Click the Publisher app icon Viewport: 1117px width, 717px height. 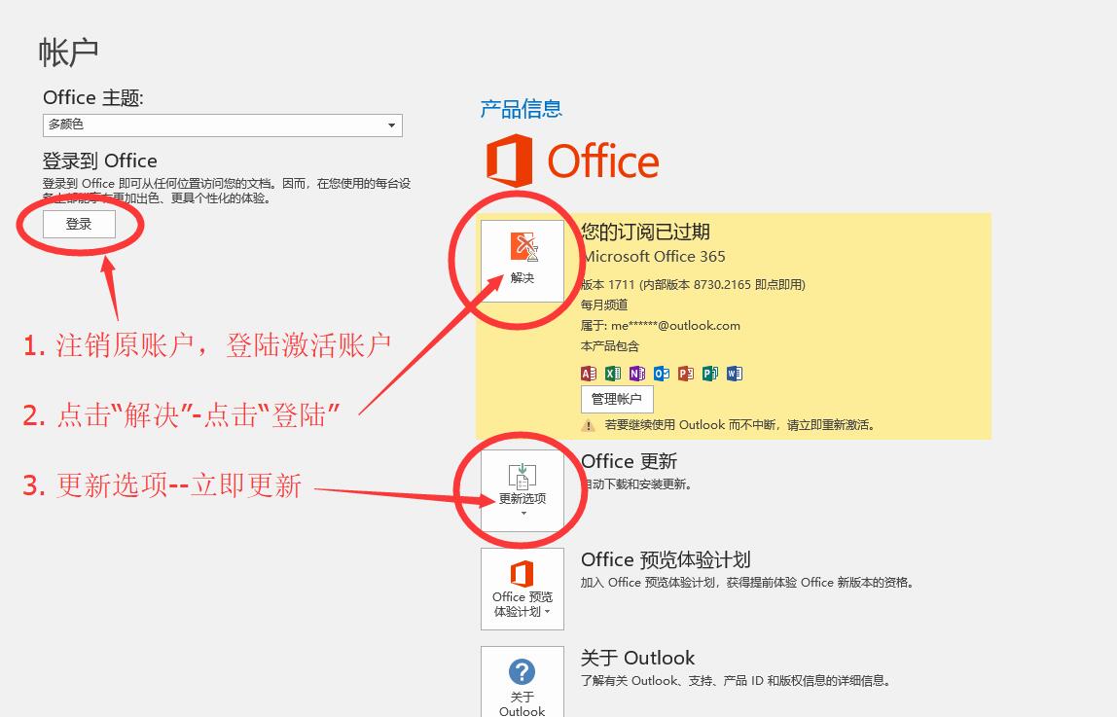(x=710, y=374)
